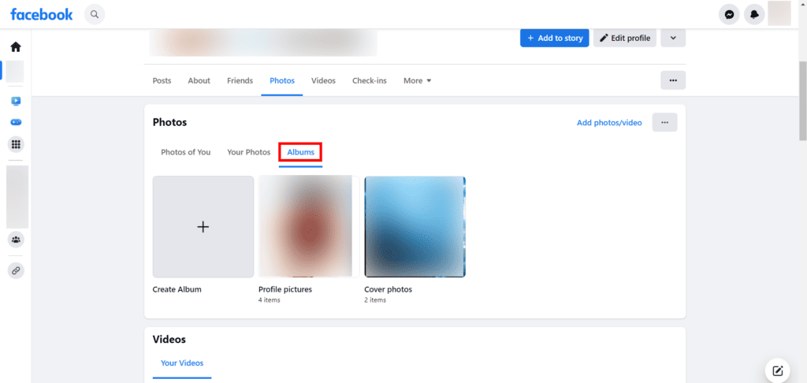Click the Videos section heading
The image size is (807, 383).
169,340
